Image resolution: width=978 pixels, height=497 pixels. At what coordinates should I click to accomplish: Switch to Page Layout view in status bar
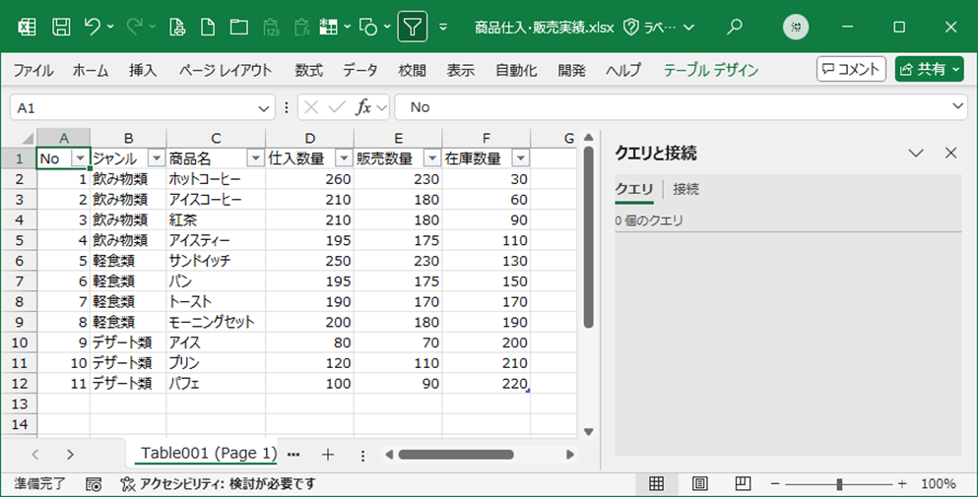click(x=699, y=483)
